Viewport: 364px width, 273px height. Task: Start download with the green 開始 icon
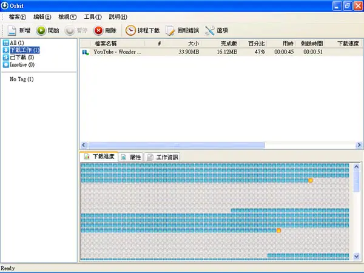point(41,30)
